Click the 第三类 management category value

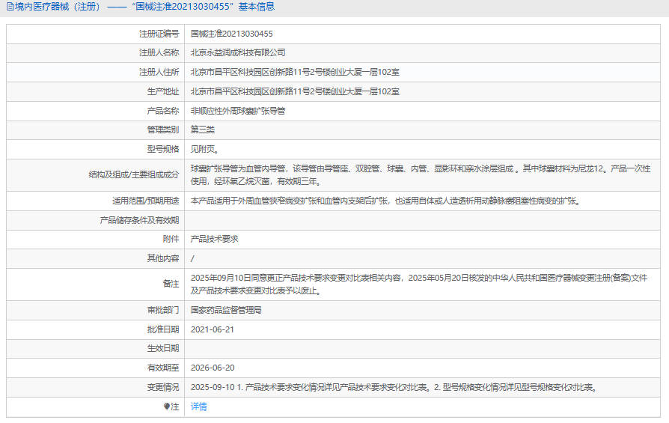[202, 130]
